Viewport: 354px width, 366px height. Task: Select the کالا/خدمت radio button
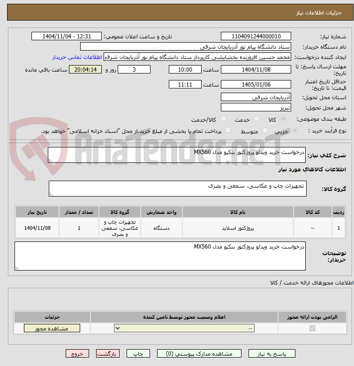coord(224,119)
